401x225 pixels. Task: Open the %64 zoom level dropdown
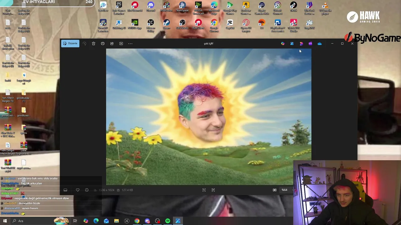click(x=287, y=190)
